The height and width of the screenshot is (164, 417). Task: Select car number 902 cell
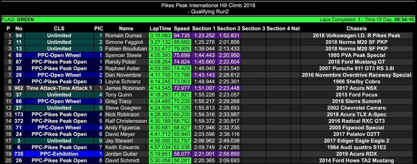(x=19, y=88)
